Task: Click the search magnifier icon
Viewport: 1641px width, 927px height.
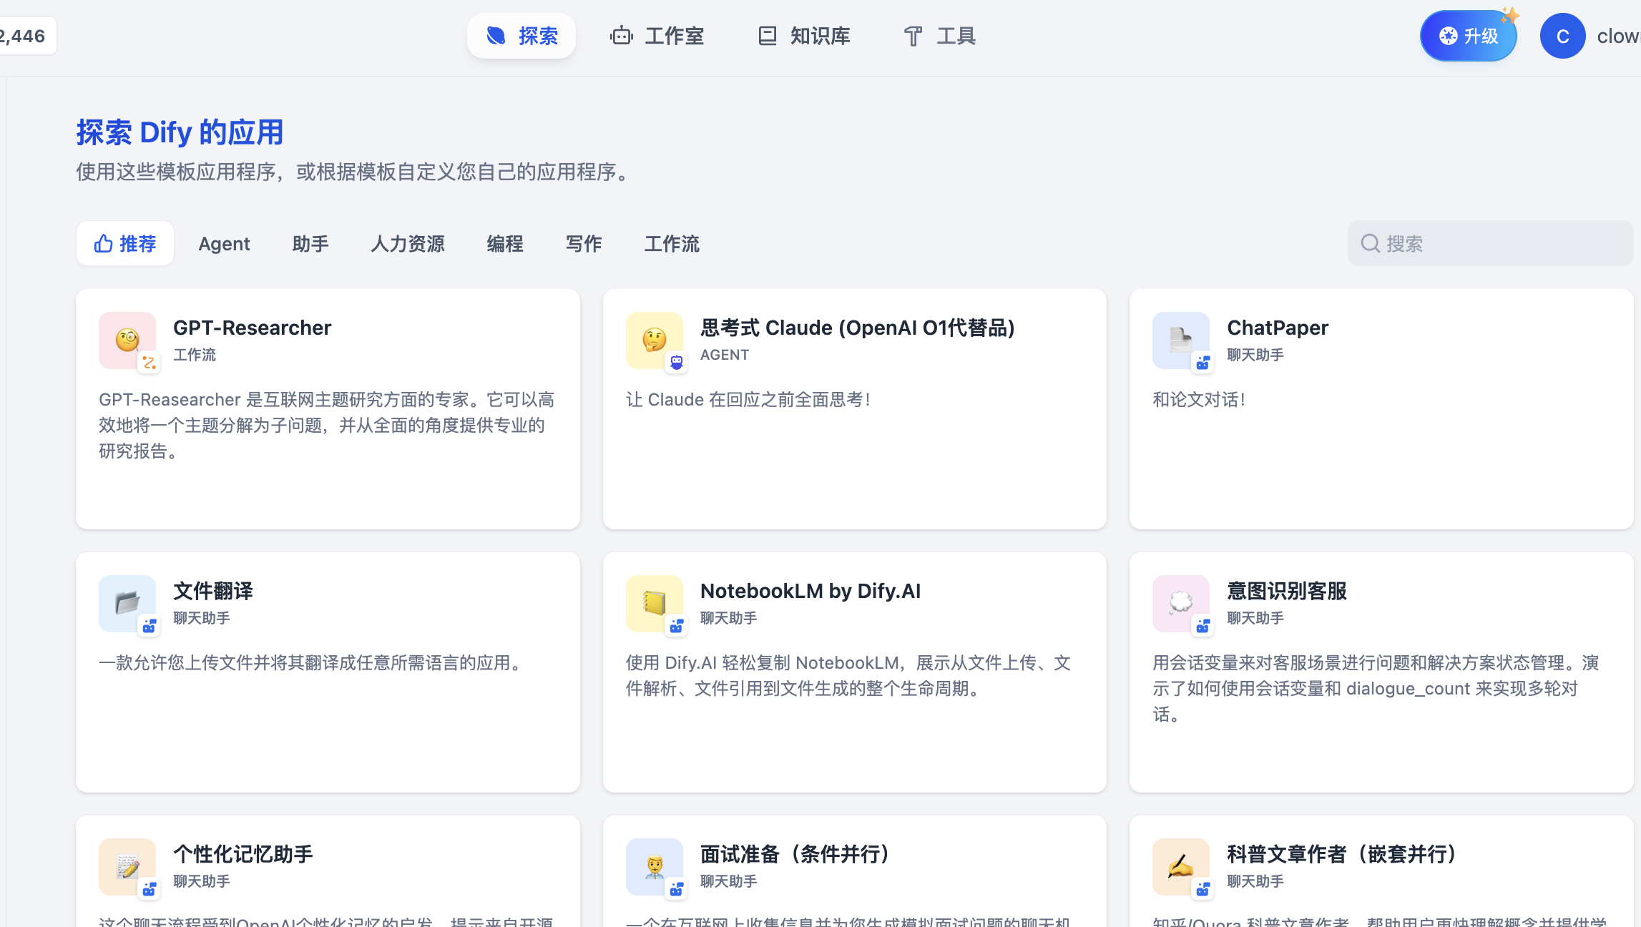Action: [1370, 243]
